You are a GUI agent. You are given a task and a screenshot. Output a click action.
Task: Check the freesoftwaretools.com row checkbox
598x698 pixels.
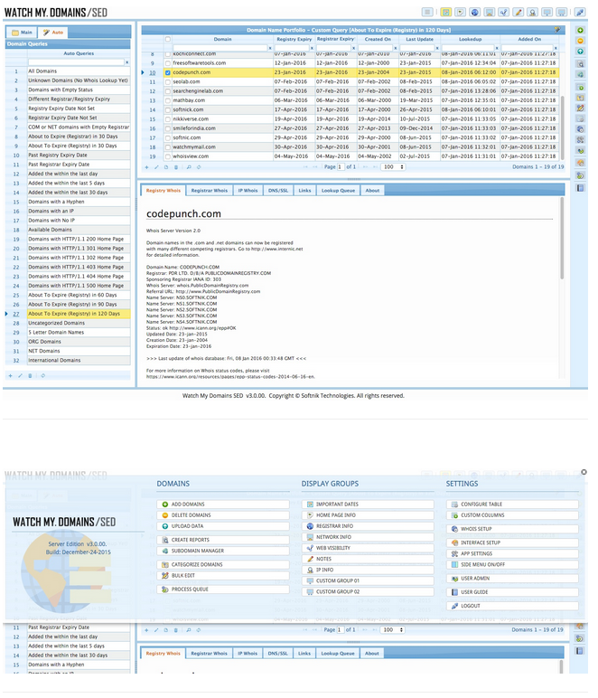tap(168, 63)
